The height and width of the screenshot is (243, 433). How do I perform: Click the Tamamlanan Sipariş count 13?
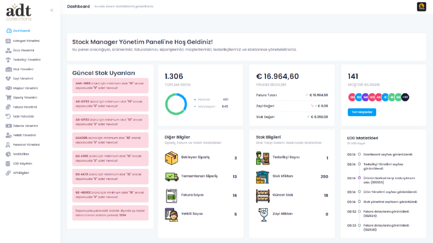(235, 177)
